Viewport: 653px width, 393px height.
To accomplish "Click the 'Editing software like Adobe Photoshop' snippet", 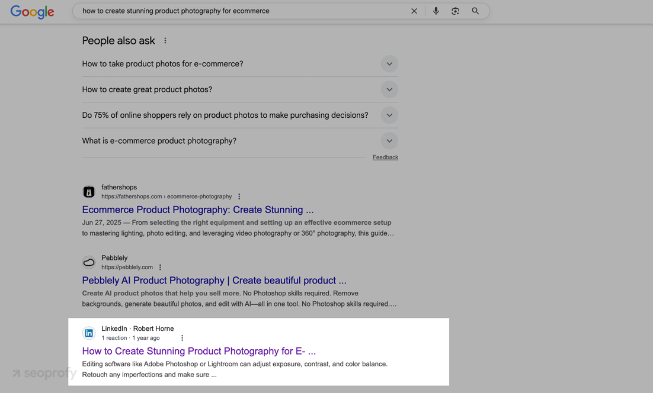I will tap(235, 369).
